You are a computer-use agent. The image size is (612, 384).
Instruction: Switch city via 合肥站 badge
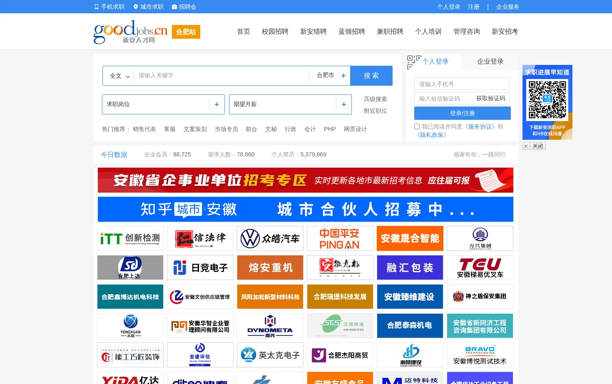[186, 32]
